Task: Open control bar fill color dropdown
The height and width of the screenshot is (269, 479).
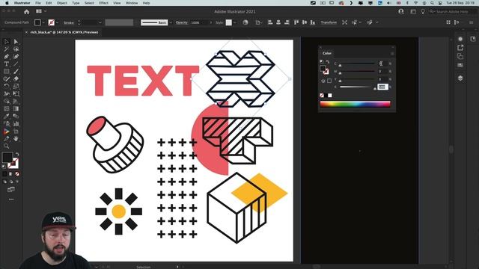Action: 43,22
